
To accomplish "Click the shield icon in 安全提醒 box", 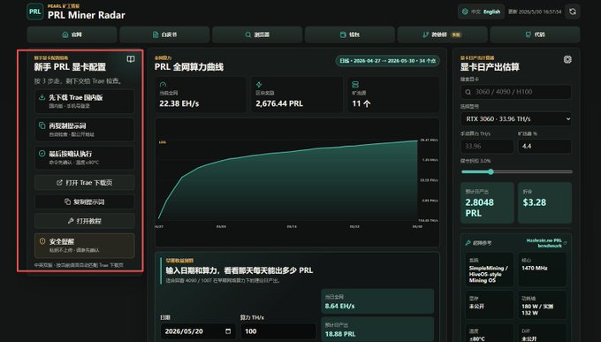I will (x=42, y=241).
